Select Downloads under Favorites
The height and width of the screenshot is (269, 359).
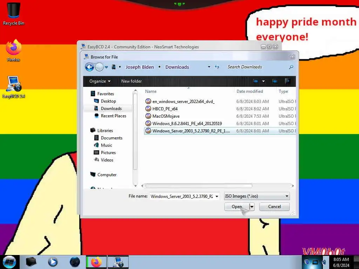[x=111, y=109]
